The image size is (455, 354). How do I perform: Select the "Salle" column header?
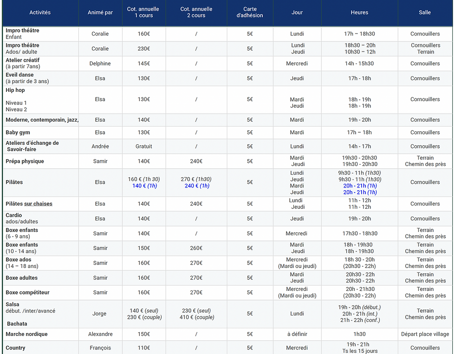[x=425, y=13]
